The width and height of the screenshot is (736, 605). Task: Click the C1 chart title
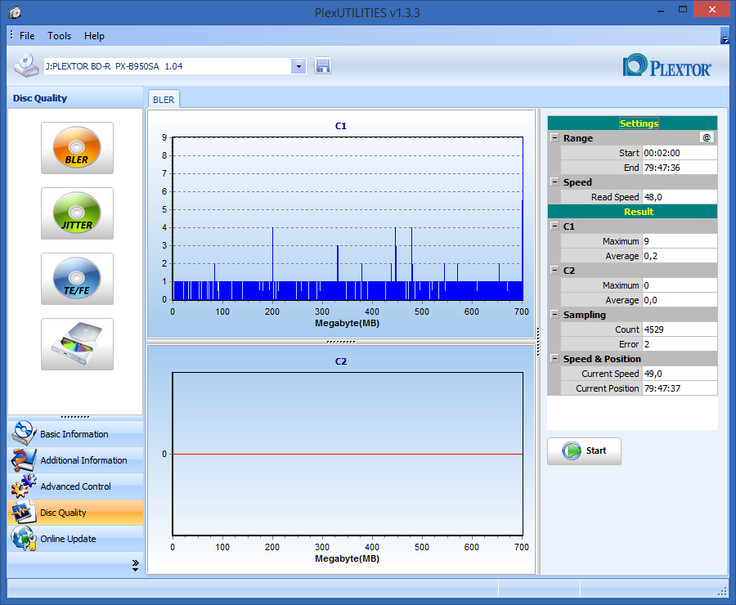click(341, 126)
